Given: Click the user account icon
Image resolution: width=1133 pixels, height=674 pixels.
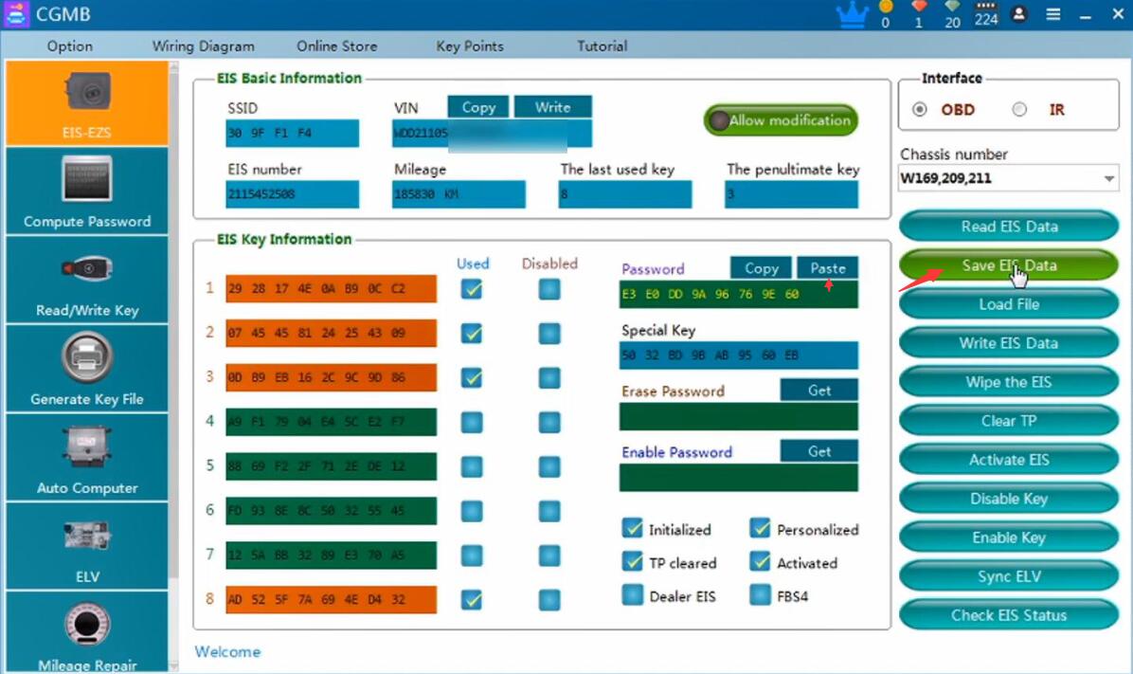Looking at the screenshot, I should pos(1019,14).
